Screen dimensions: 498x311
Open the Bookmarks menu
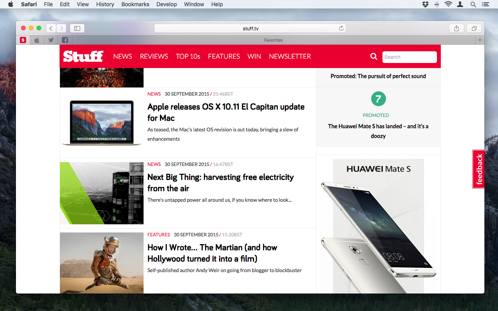[135, 4]
